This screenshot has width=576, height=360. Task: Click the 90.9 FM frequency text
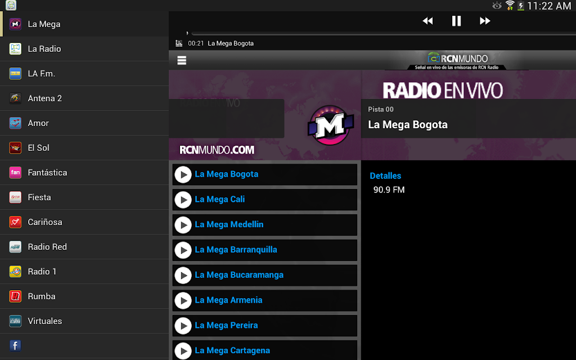click(x=389, y=190)
